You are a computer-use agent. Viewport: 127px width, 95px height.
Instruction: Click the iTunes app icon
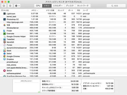point(5,45)
